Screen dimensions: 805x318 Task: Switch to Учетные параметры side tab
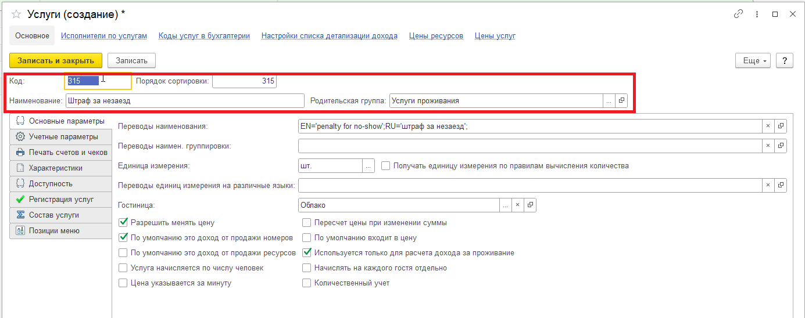click(60, 137)
